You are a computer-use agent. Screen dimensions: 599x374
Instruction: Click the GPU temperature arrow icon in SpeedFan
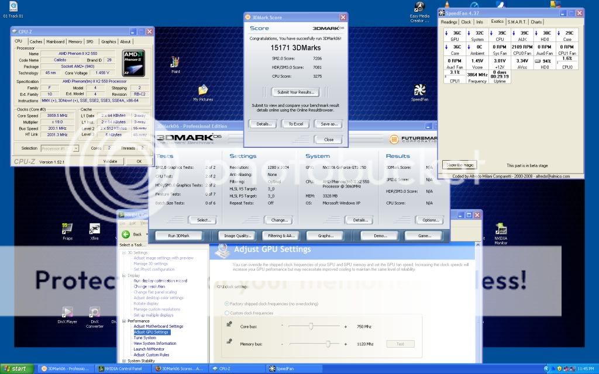pos(446,33)
